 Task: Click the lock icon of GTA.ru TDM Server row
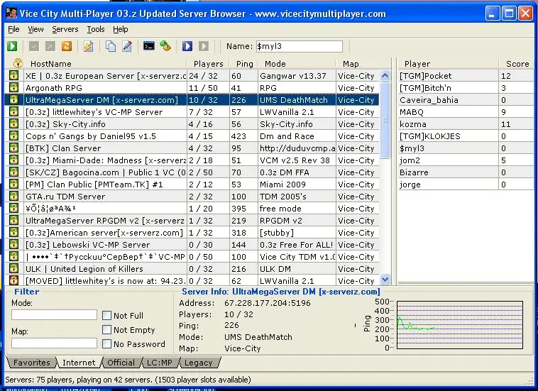tap(13, 196)
